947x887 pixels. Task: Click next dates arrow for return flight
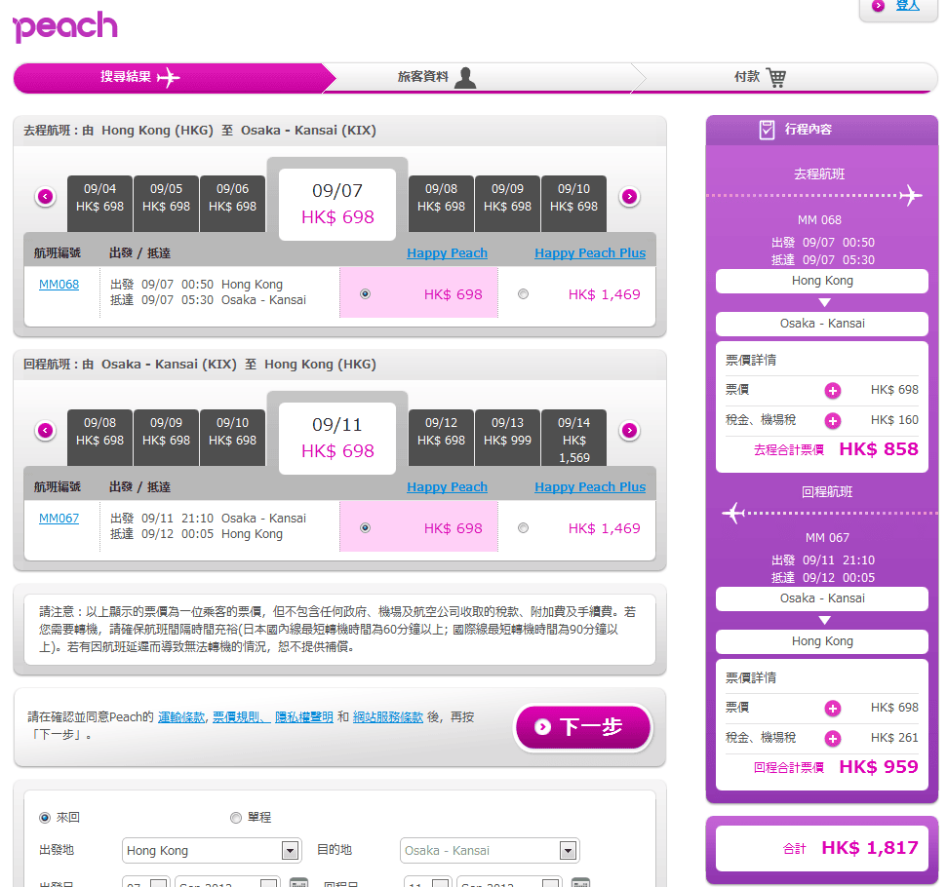point(629,431)
